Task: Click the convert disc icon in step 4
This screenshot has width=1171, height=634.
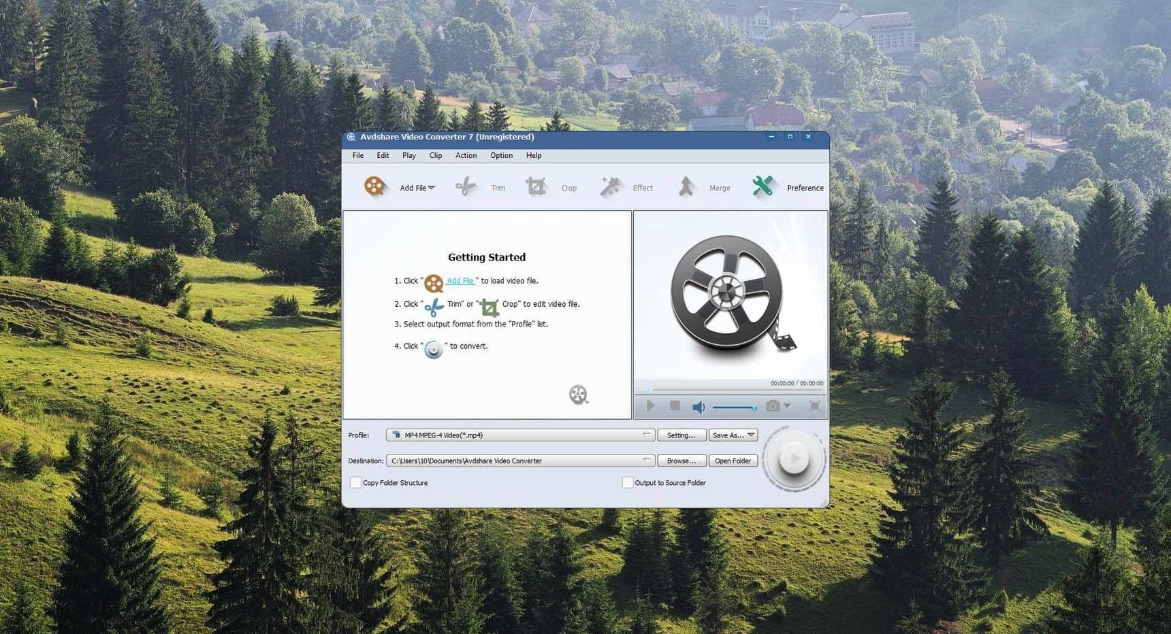Action: point(434,350)
